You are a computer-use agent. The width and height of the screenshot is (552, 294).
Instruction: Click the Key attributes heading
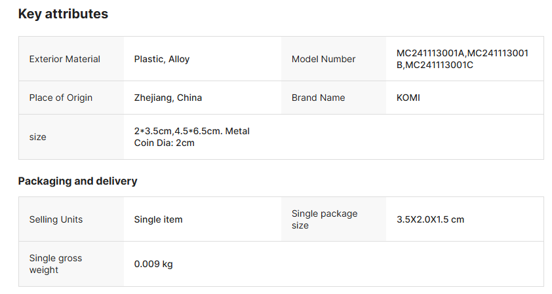63,14
